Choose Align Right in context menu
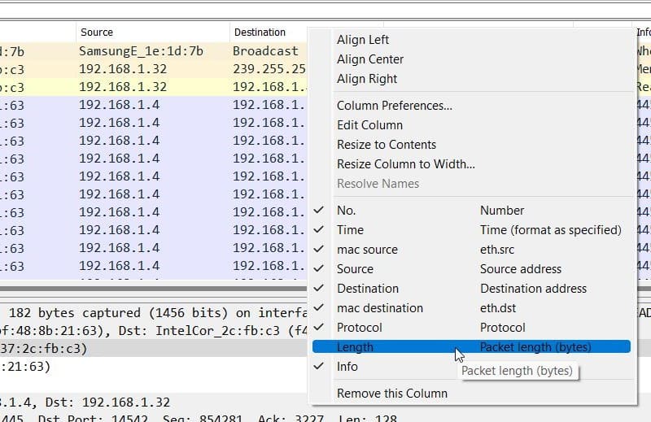The height and width of the screenshot is (422, 651). coord(367,79)
